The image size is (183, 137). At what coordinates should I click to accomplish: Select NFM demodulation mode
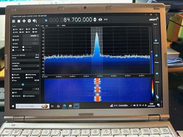[15, 29]
